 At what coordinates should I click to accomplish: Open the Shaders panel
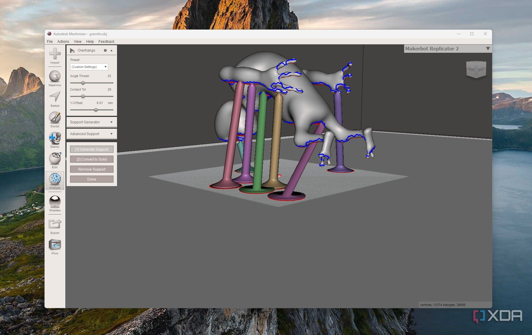pyautogui.click(x=55, y=203)
